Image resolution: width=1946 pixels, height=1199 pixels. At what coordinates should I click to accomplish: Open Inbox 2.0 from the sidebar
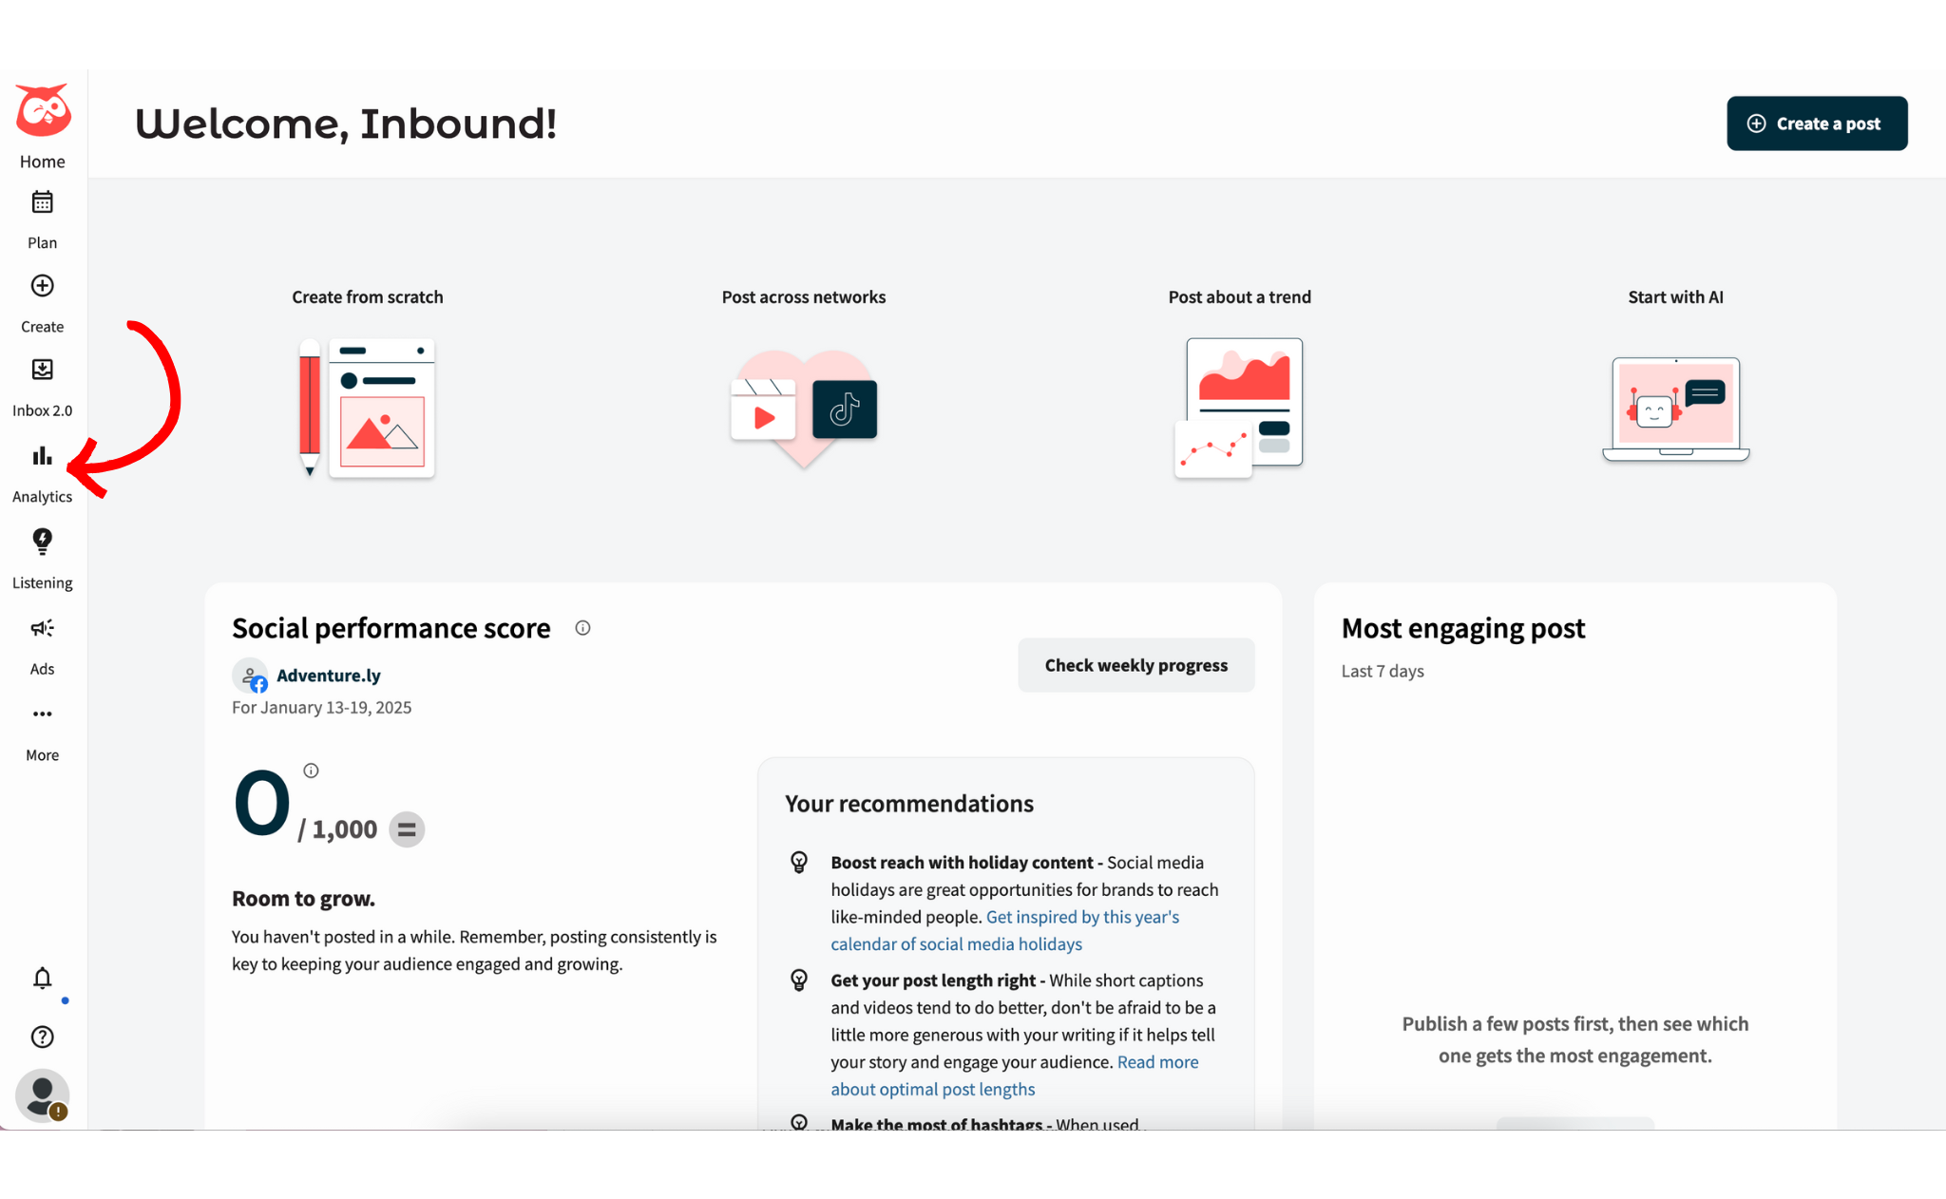(x=43, y=370)
